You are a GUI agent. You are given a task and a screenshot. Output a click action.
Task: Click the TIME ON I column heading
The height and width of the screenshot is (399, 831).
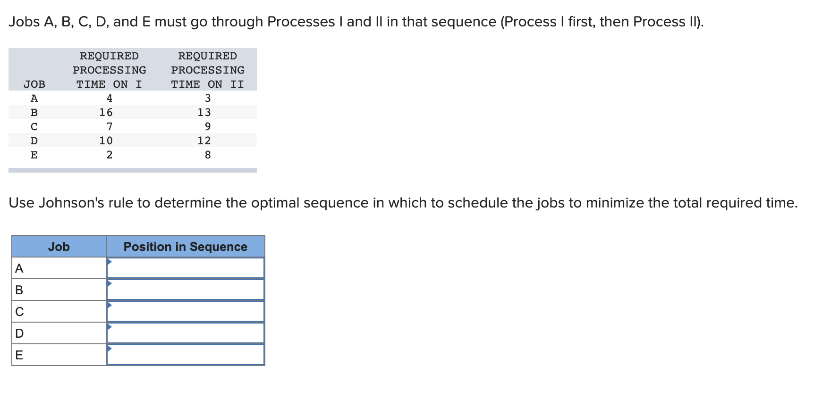pyautogui.click(x=110, y=84)
